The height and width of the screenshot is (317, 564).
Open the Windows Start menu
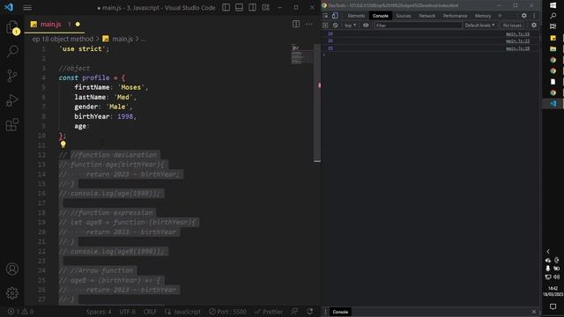tap(553, 5)
